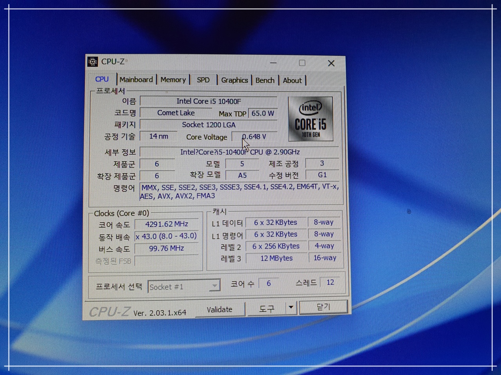This screenshot has width=501, height=375.
Task: Click the 16-way associativity value
Action: pos(325,258)
